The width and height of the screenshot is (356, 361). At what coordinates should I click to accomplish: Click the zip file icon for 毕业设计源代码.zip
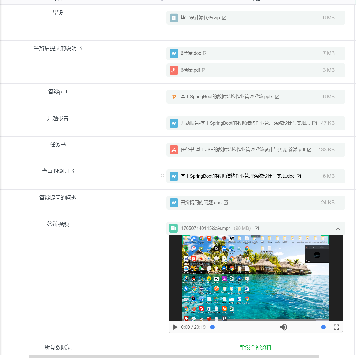(174, 18)
